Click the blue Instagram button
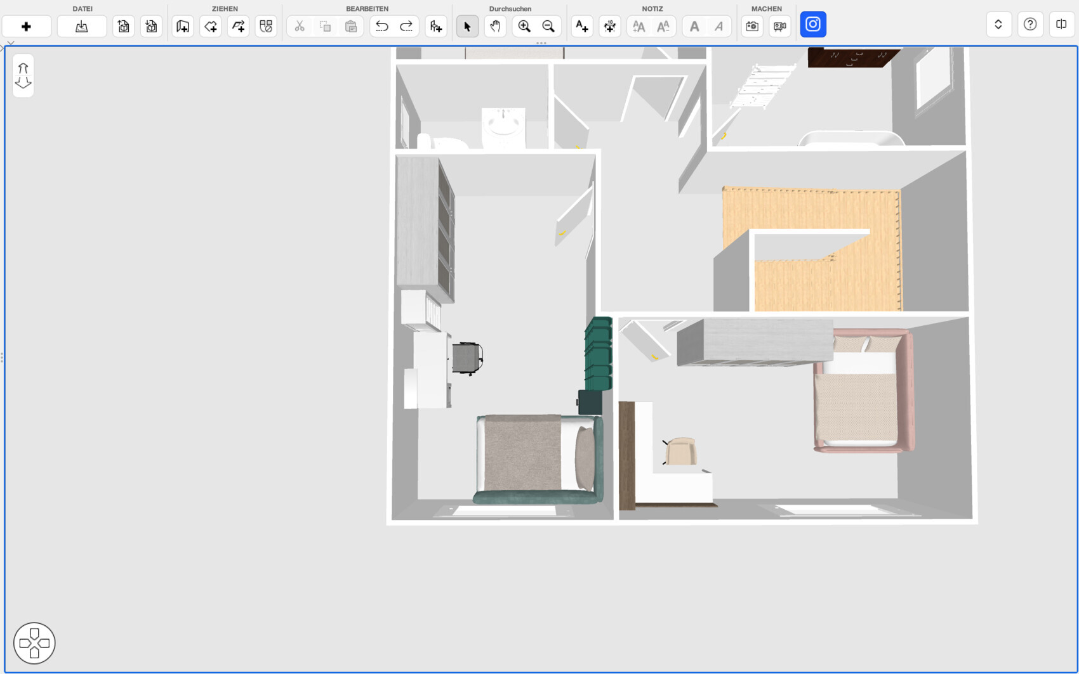The height and width of the screenshot is (674, 1079). pyautogui.click(x=812, y=25)
